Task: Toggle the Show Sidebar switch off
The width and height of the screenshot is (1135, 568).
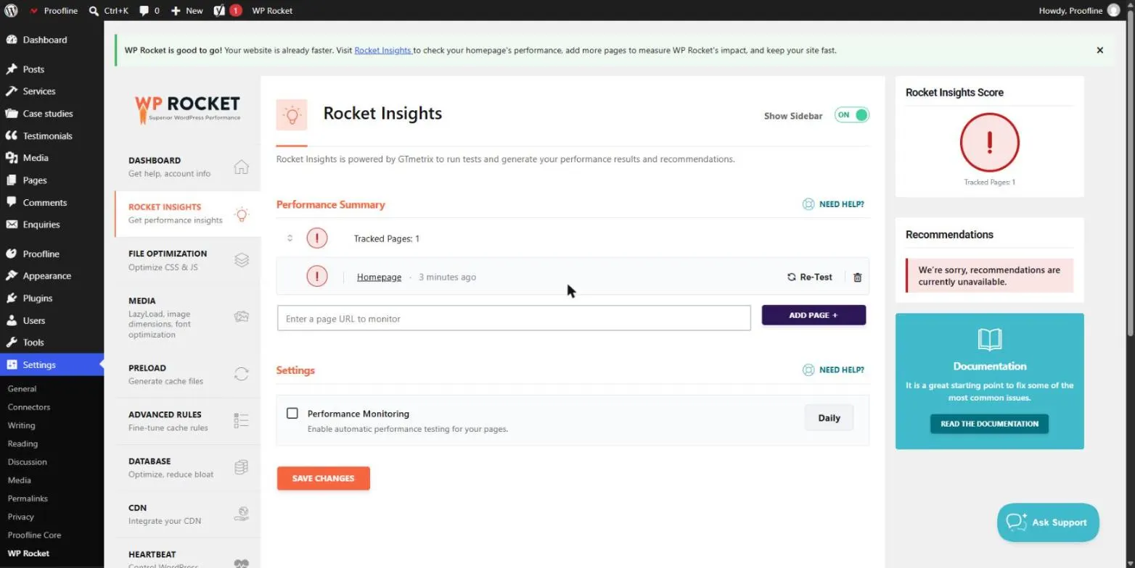Action: 851,114
